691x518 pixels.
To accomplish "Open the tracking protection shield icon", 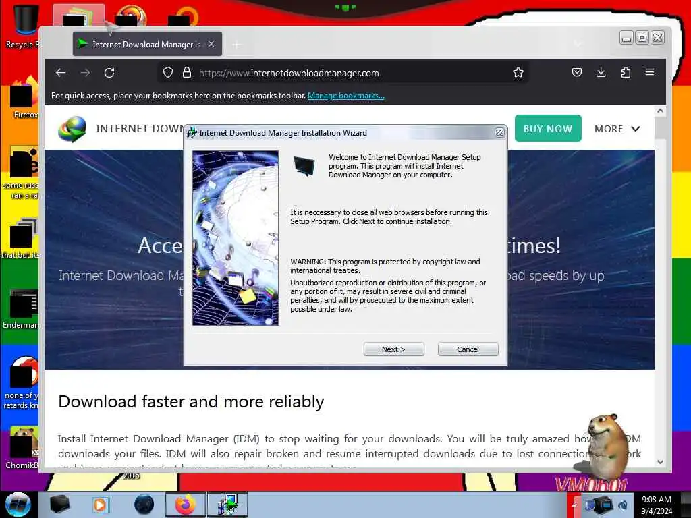I will [x=168, y=72].
